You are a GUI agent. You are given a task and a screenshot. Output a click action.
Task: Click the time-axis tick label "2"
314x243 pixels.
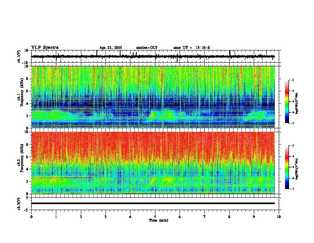[81, 217]
